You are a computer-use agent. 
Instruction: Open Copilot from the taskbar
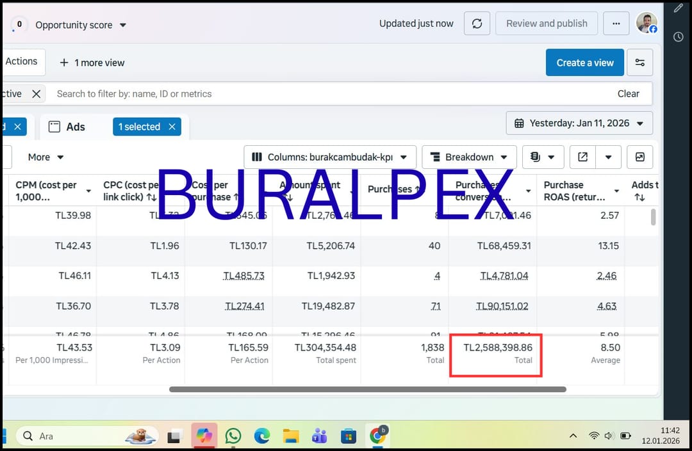pos(204,436)
